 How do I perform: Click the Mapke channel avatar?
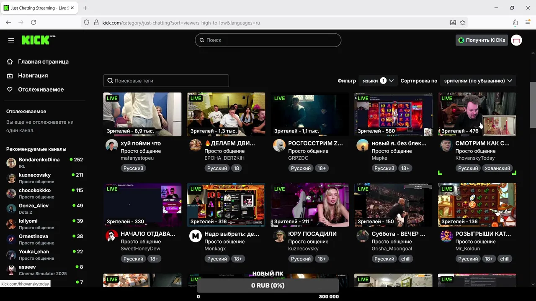point(363,145)
